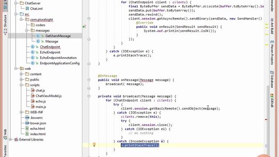Collapse the web folder
This screenshot has width=279, height=157.
pos(16,68)
